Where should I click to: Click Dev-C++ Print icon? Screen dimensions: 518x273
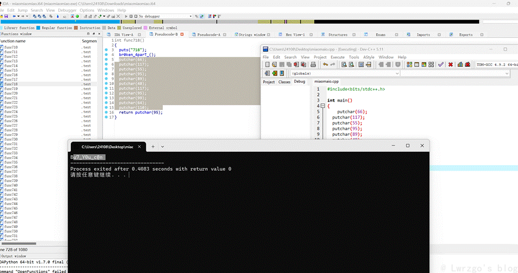tap(313, 65)
